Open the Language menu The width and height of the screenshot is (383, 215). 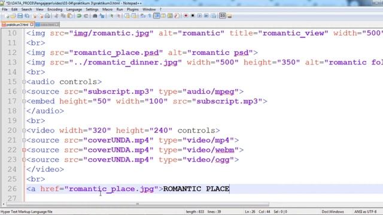click(74, 10)
